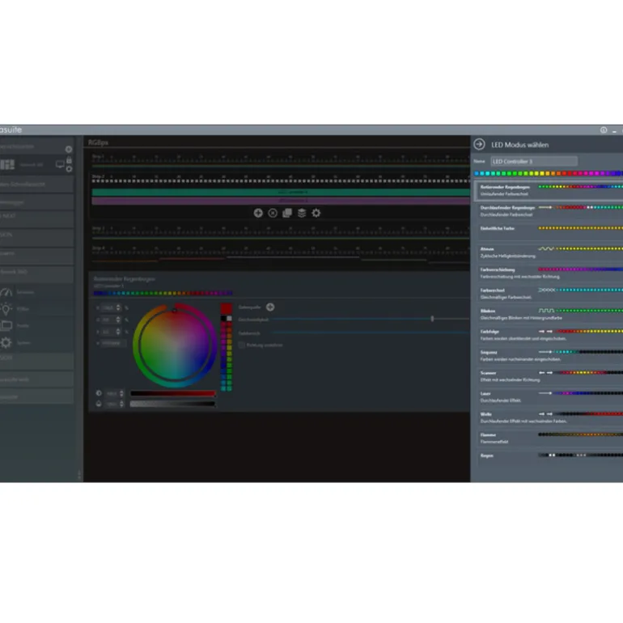Screen dimensions: 623x623
Task: Click the LED Controller 3 name field
Action: pos(533,161)
